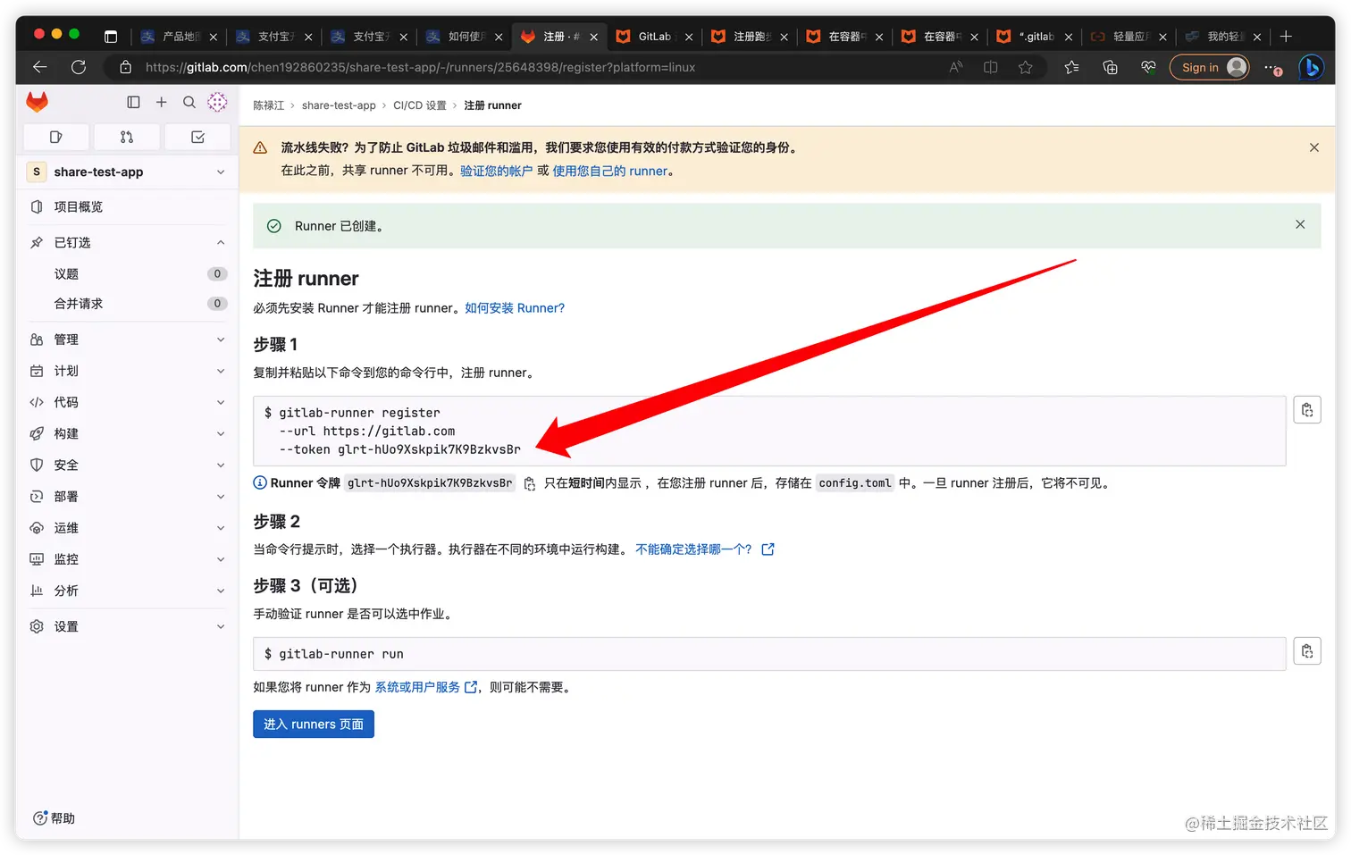This screenshot has width=1351, height=855.
Task: Open the merge requests shortcut icon
Action: pyautogui.click(x=127, y=137)
